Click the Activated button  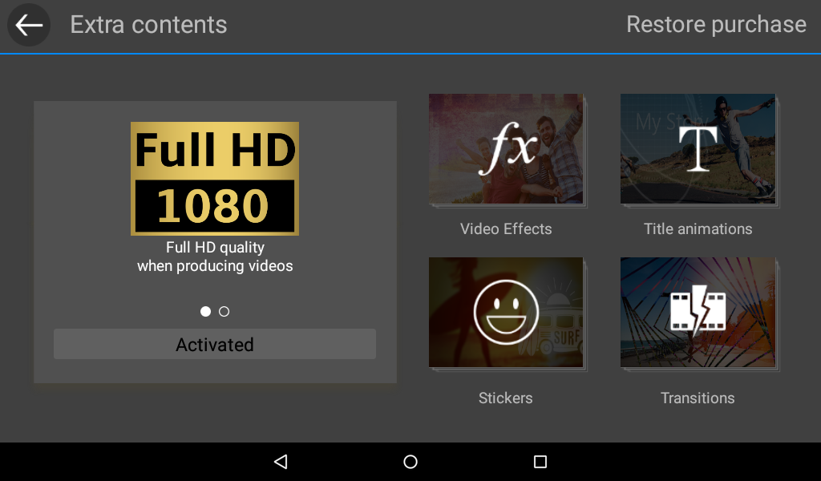[215, 344]
